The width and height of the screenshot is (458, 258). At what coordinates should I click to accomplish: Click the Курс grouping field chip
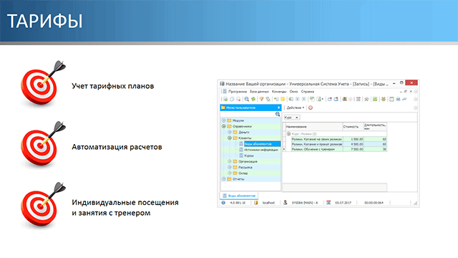[291, 118]
